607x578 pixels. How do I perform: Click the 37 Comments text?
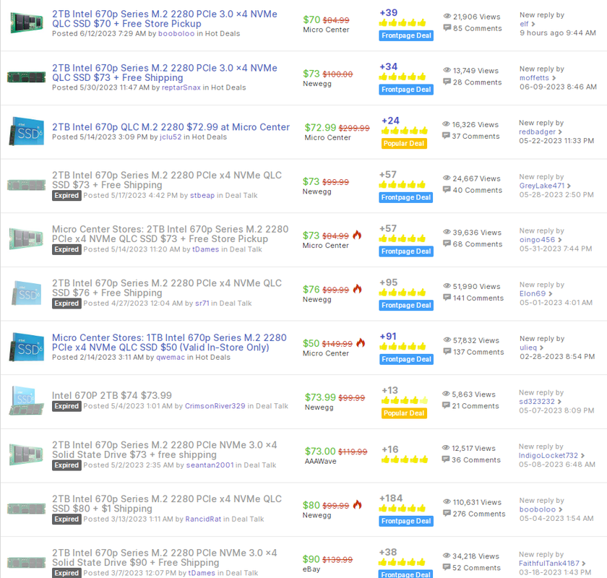point(475,137)
